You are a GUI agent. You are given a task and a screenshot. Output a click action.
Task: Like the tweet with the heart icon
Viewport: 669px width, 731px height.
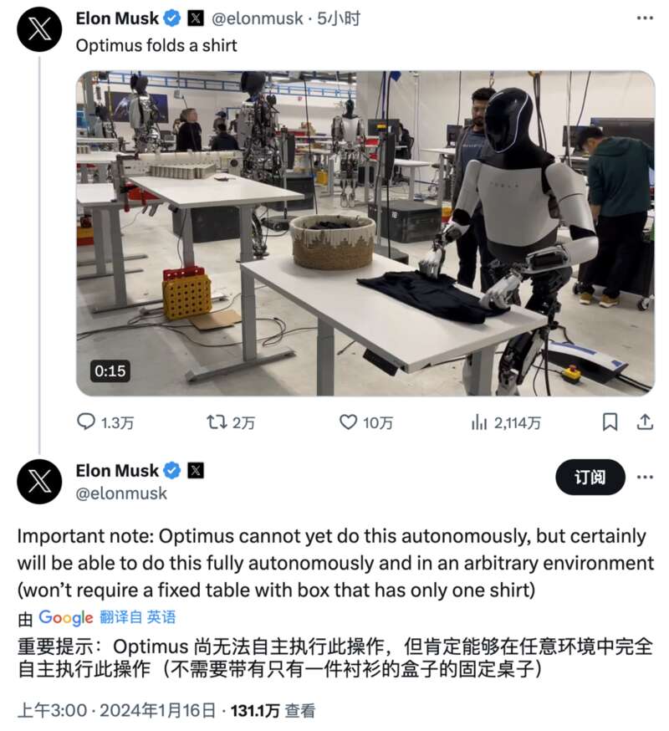[348, 422]
